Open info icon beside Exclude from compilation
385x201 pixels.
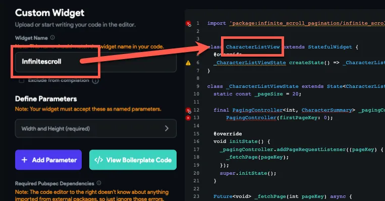click(95, 81)
